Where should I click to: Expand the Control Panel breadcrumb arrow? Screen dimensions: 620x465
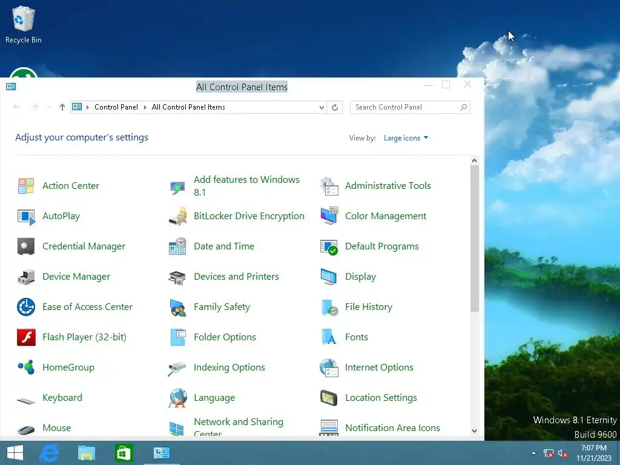click(145, 107)
